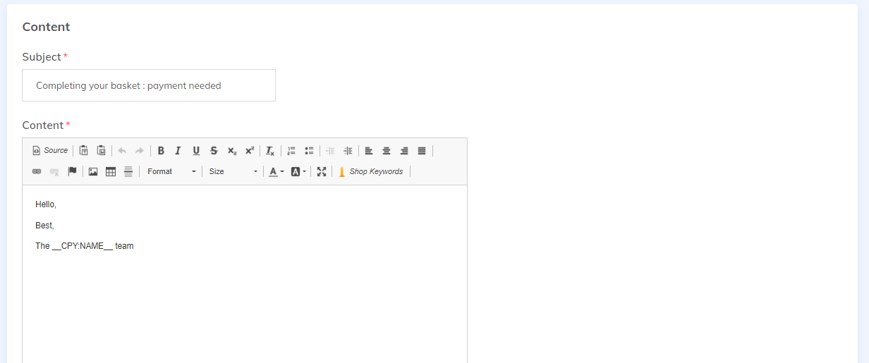Screen dimensions: 869x363
Task: Toggle underline text formatting
Action: click(x=196, y=151)
